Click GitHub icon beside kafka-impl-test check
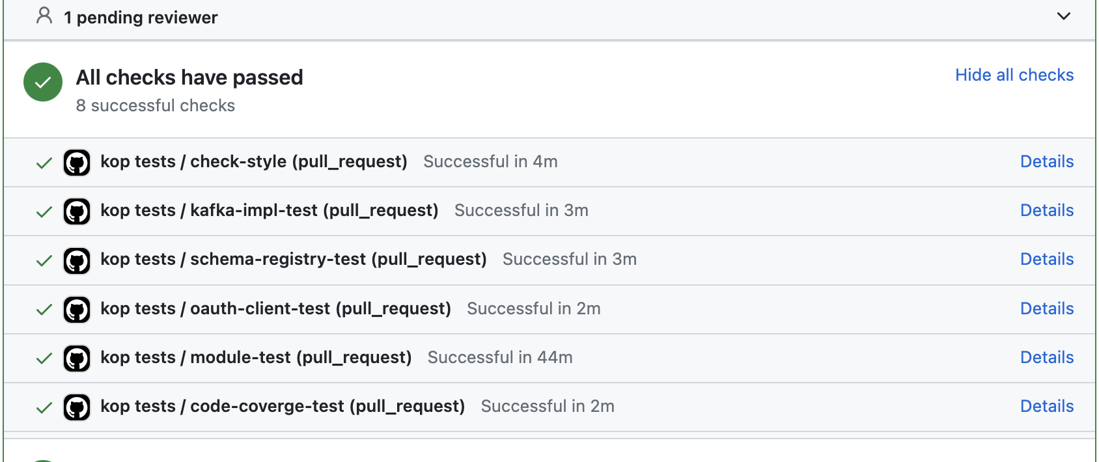Viewport: 1099px width, 462px height. point(77,211)
